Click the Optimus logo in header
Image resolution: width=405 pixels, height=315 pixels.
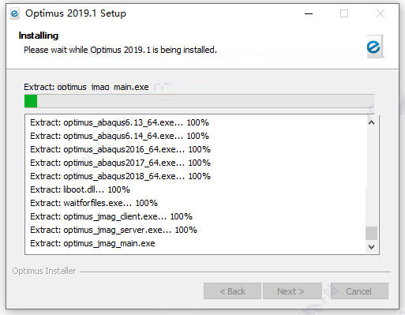(375, 47)
